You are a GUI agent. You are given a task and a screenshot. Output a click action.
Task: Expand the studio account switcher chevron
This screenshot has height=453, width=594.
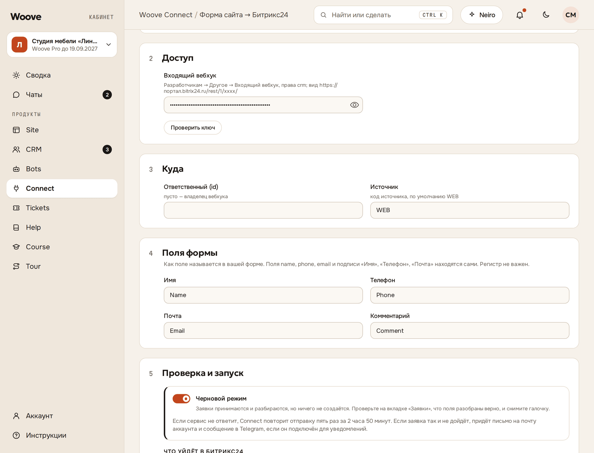(109, 45)
